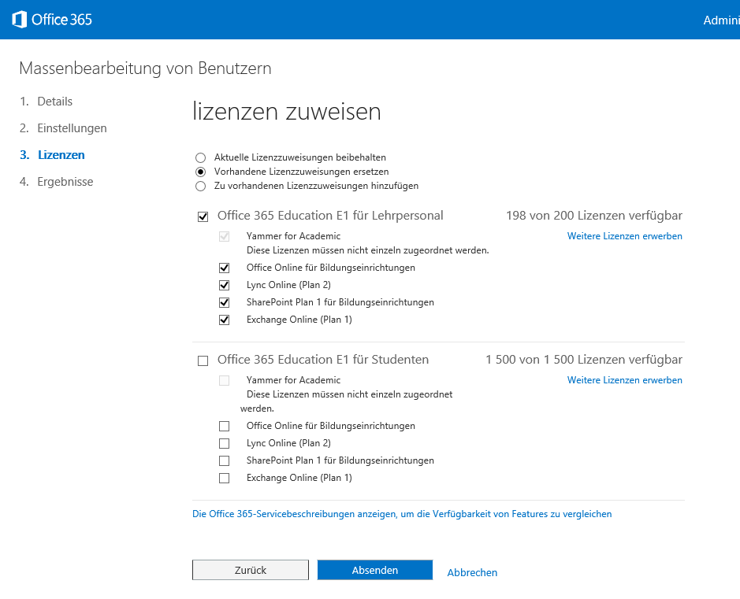Uncheck Office Online under Lehrpersonal license
The height and width of the screenshot is (599, 740).
(x=225, y=268)
